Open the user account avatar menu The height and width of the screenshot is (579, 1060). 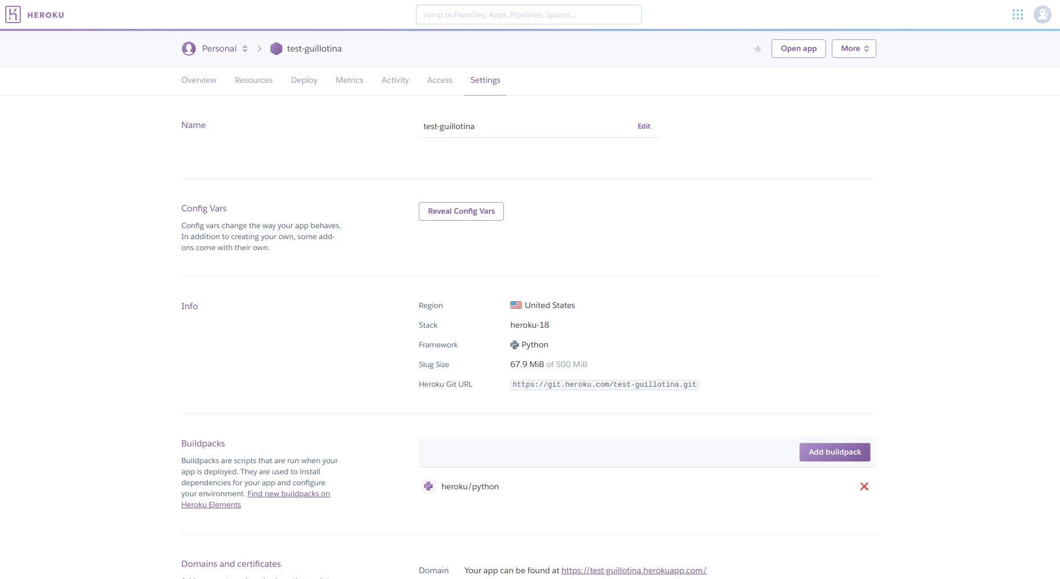(1043, 14)
